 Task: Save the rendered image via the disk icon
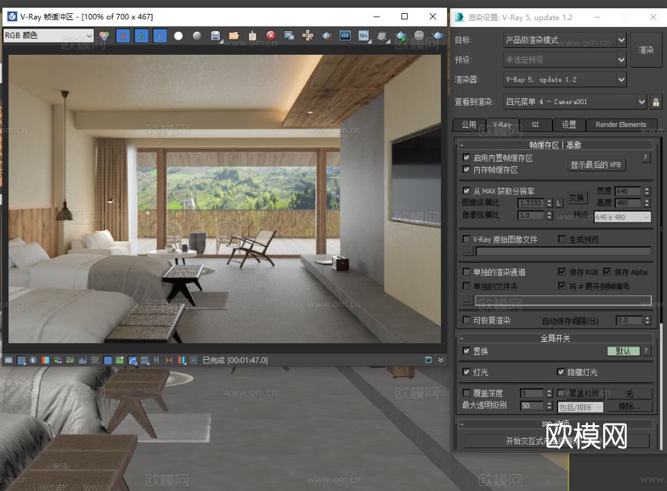point(215,36)
